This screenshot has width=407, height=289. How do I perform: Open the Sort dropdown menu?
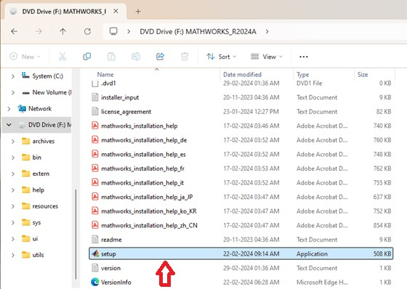coord(222,57)
